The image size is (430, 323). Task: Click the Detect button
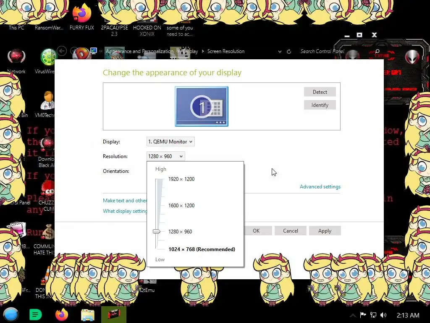[320, 92]
